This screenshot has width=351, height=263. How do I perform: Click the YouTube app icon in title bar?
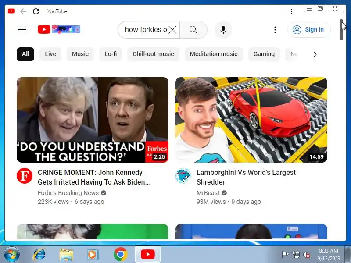11,11
